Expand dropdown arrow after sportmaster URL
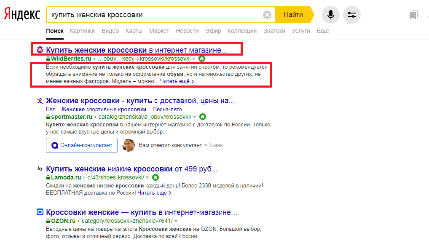 click(x=195, y=117)
